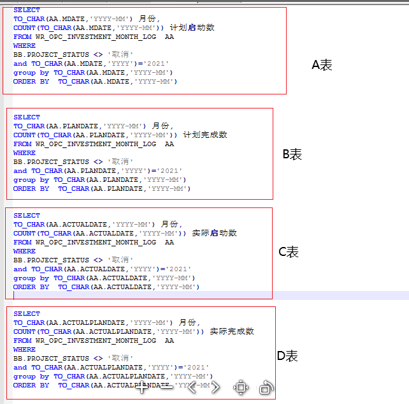
Task: Click "ORDER BY TO_CHAR(AA.ACTUALDATE,'YYYY-MM')" line
Action: 106,287
